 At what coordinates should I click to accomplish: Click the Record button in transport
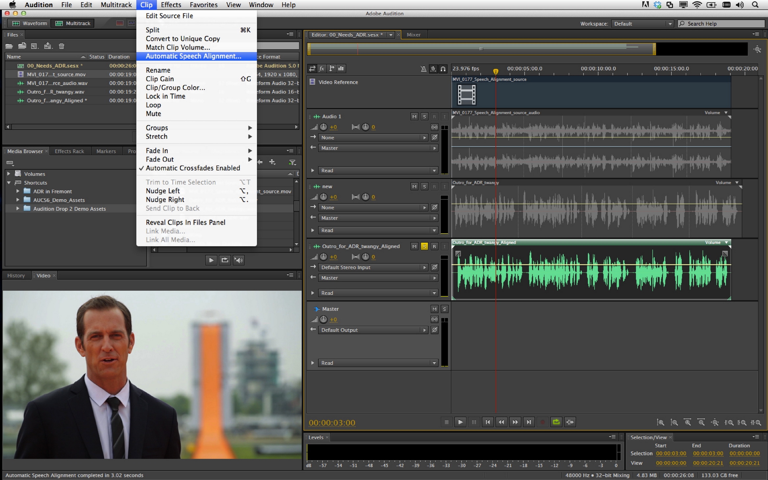pos(542,422)
